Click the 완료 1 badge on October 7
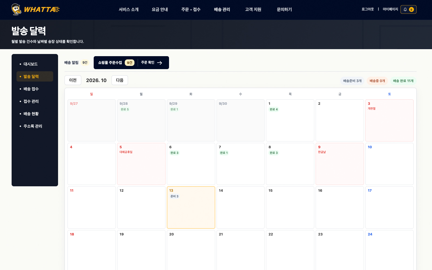Viewport: 432px width, 270px height. (x=224, y=153)
